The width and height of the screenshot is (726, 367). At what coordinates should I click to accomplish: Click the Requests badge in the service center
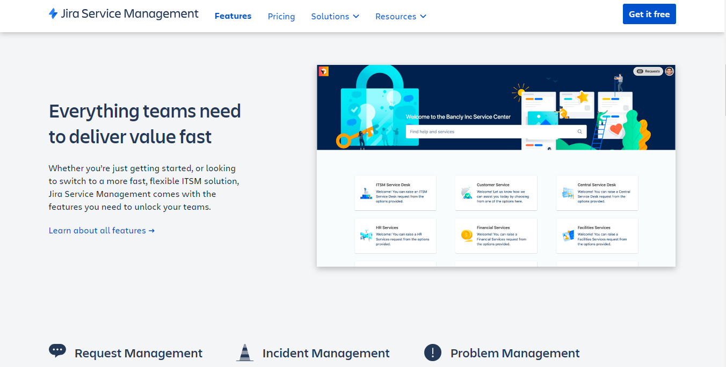648,71
